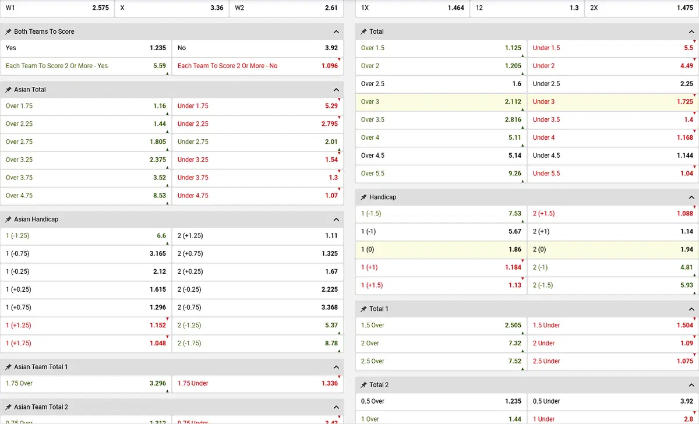Viewport: 699px width, 424px height.
Task: Collapse the Asian Total section
Action: (x=336, y=90)
